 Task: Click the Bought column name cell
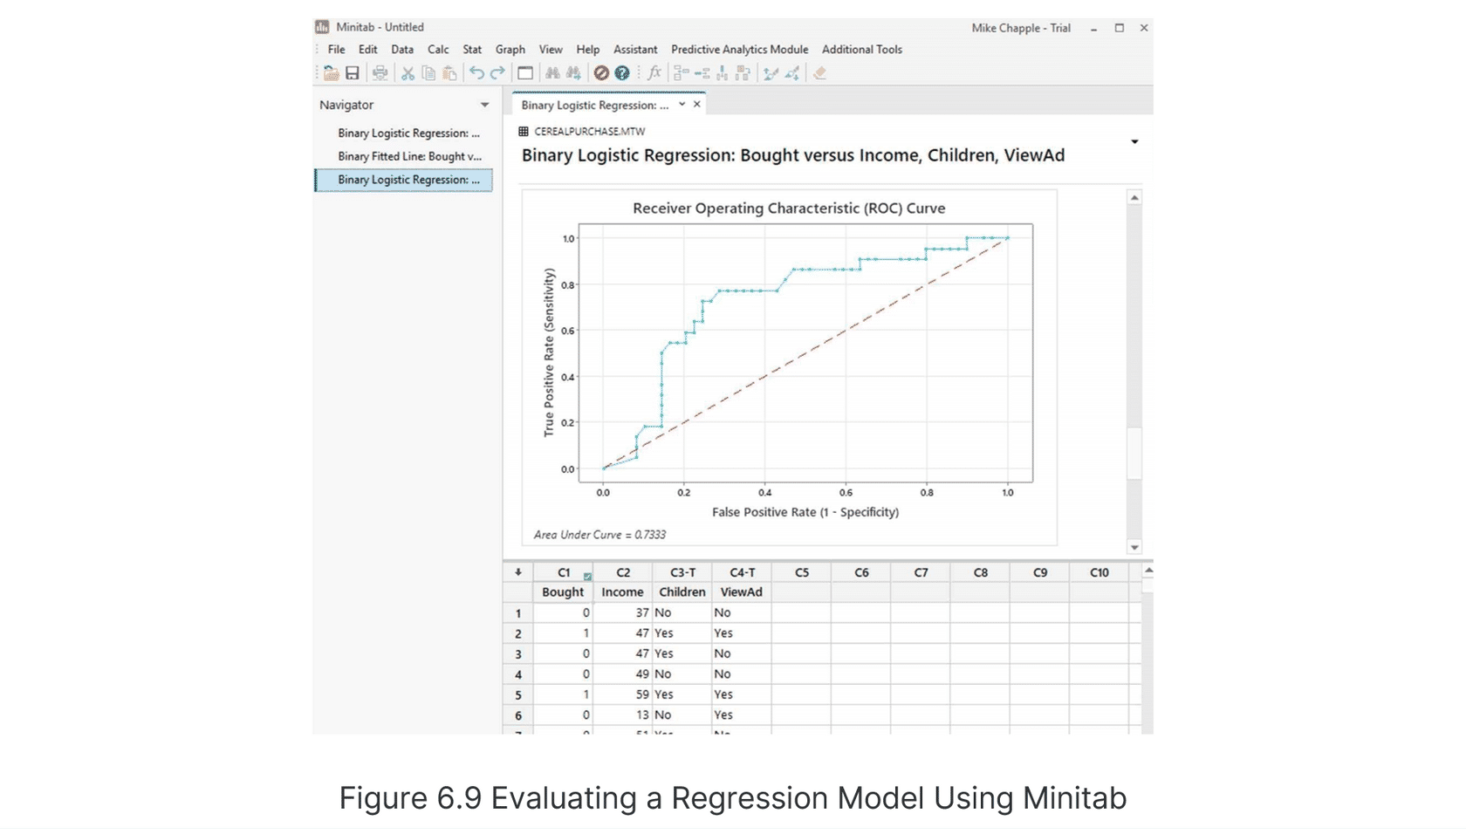pyautogui.click(x=563, y=592)
